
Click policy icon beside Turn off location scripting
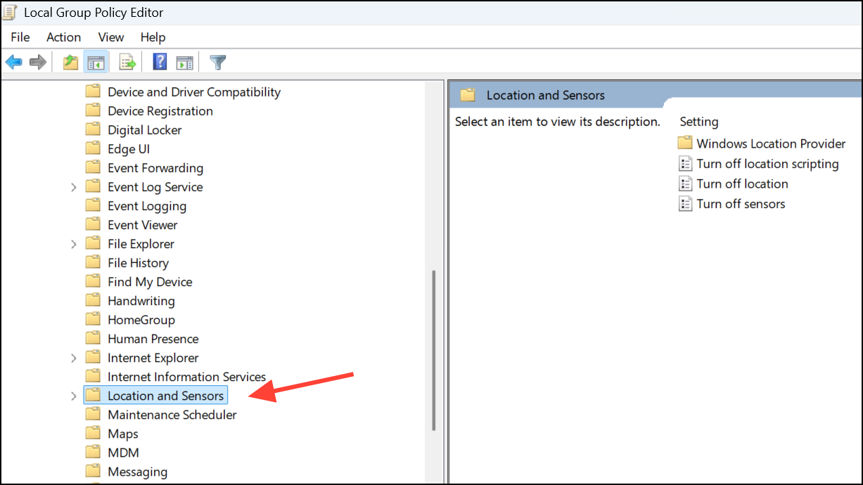click(x=685, y=164)
